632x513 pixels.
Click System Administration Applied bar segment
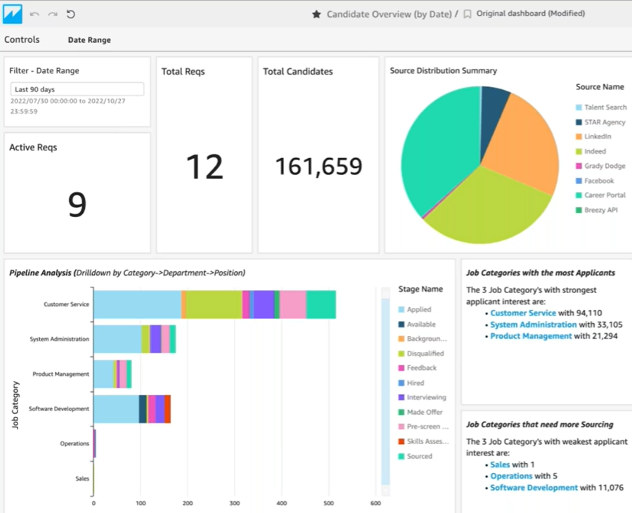(117, 339)
